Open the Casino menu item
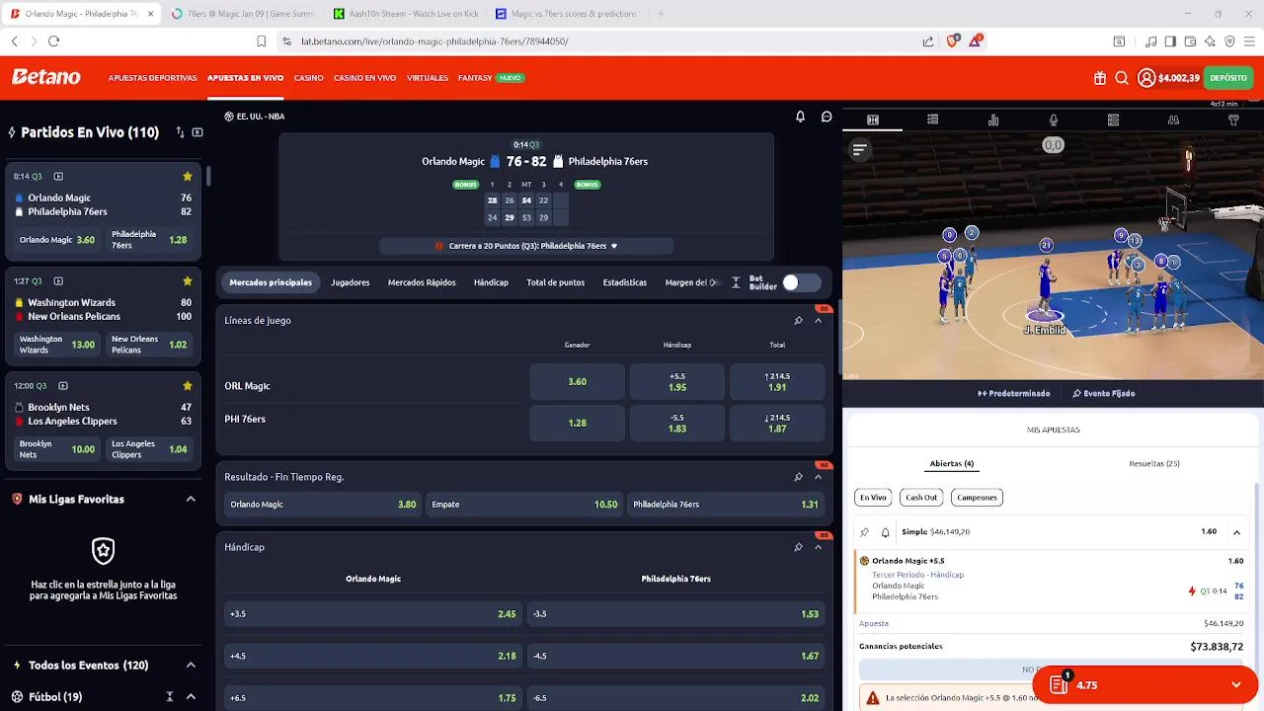The width and height of the screenshot is (1264, 711). (308, 78)
